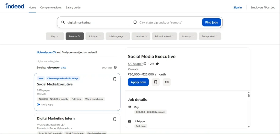Bookmark the Social Media Executive job card
Image resolution: width=280 pixels, height=134 pixels.
(x=115, y=79)
